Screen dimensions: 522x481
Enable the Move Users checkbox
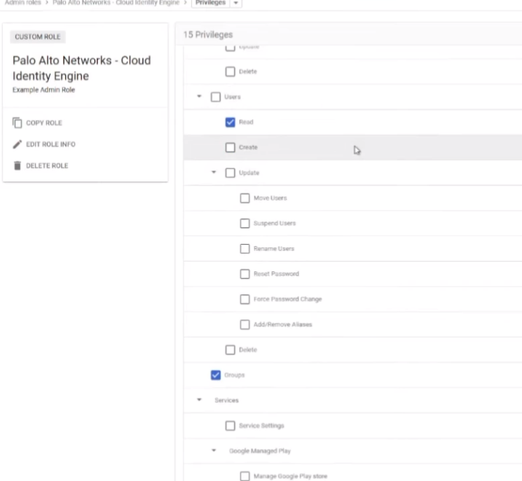[245, 198]
